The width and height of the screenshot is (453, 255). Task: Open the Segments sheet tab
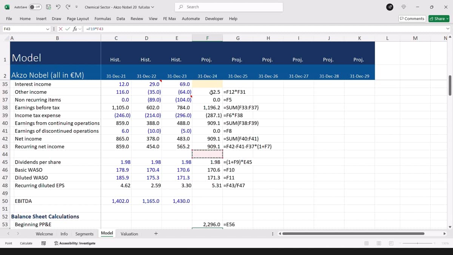click(x=84, y=234)
